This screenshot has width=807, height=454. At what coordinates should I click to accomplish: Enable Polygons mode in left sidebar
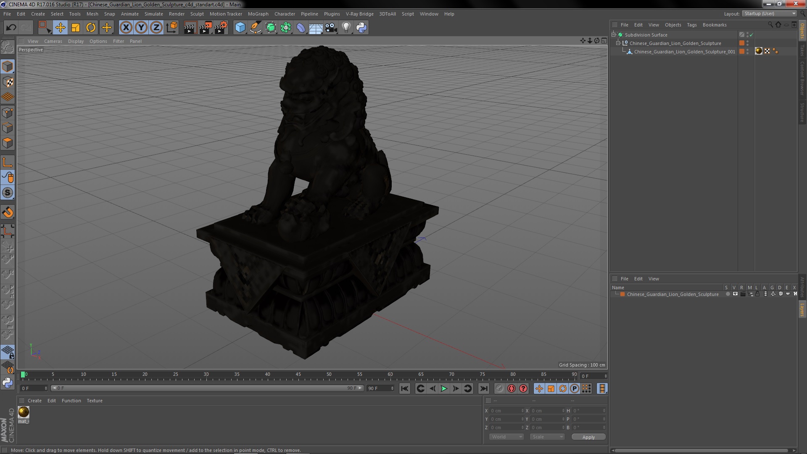click(8, 143)
